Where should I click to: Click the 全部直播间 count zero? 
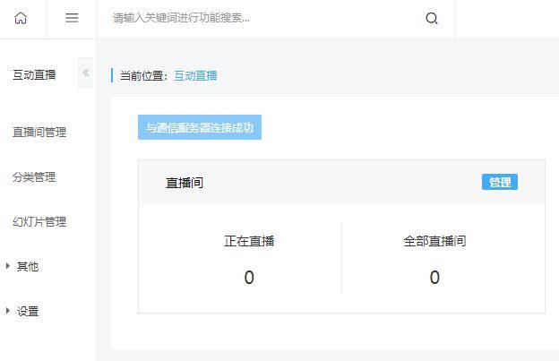click(x=434, y=278)
